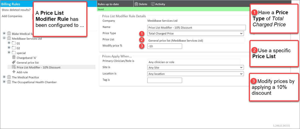The image size is (300, 129).
Task: Click the Delete trash icon
Action: point(136,4)
